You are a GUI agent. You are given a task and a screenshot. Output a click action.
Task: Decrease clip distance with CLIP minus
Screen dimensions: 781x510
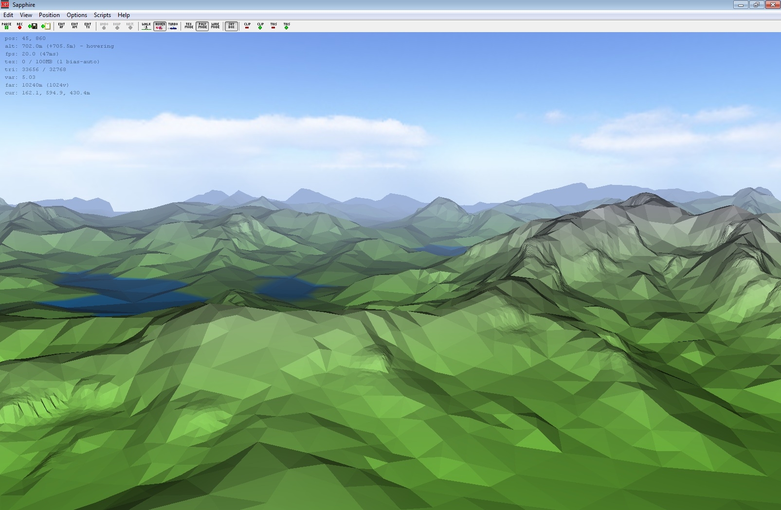247,26
